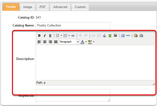Insert a hyperlink

click(x=93, y=36)
